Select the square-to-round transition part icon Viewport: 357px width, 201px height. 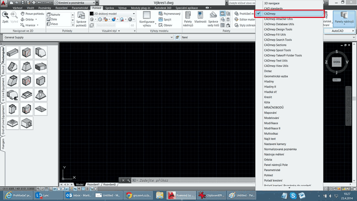point(41,95)
